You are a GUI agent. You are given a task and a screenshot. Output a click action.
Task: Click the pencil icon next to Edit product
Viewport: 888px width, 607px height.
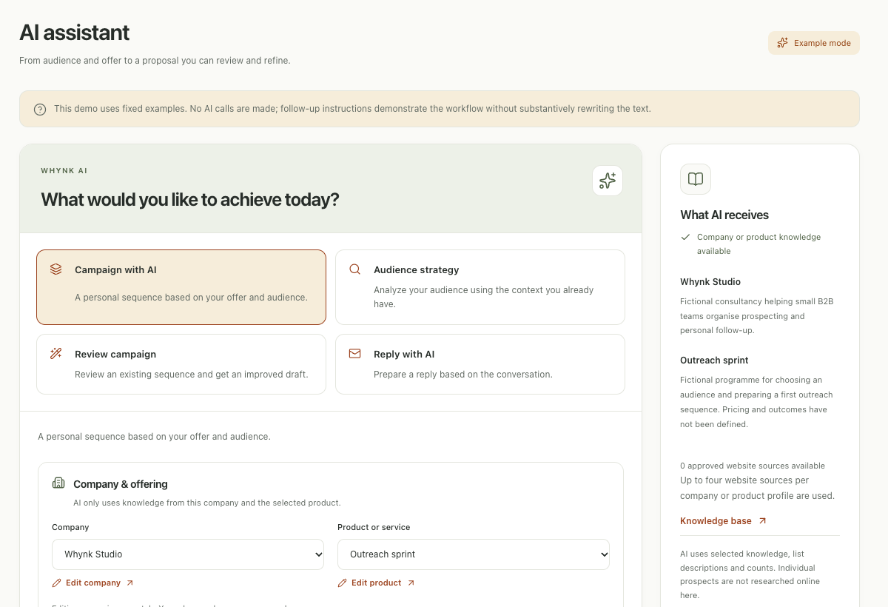pos(343,583)
